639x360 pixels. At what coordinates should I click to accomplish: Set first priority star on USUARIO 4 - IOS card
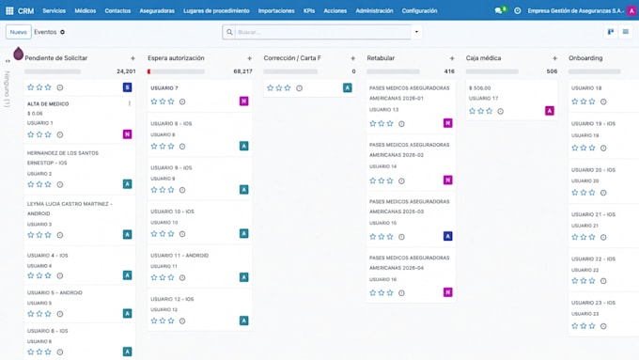31,275
